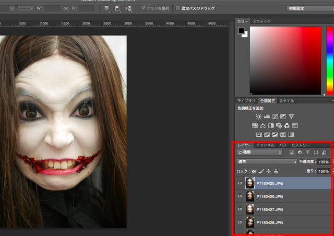Select layer name P1180427.JPG
This screenshot has width=334, height=236.
(x=270, y=209)
